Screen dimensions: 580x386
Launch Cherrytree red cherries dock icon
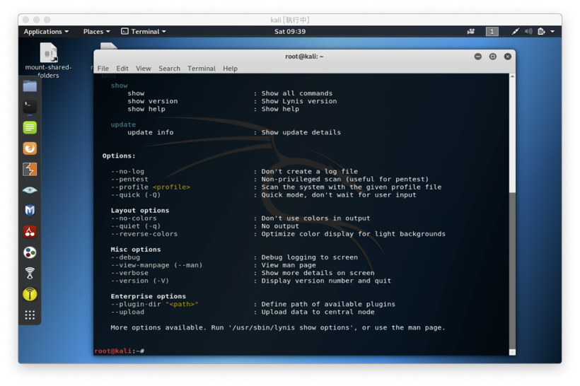pyautogui.click(x=30, y=232)
